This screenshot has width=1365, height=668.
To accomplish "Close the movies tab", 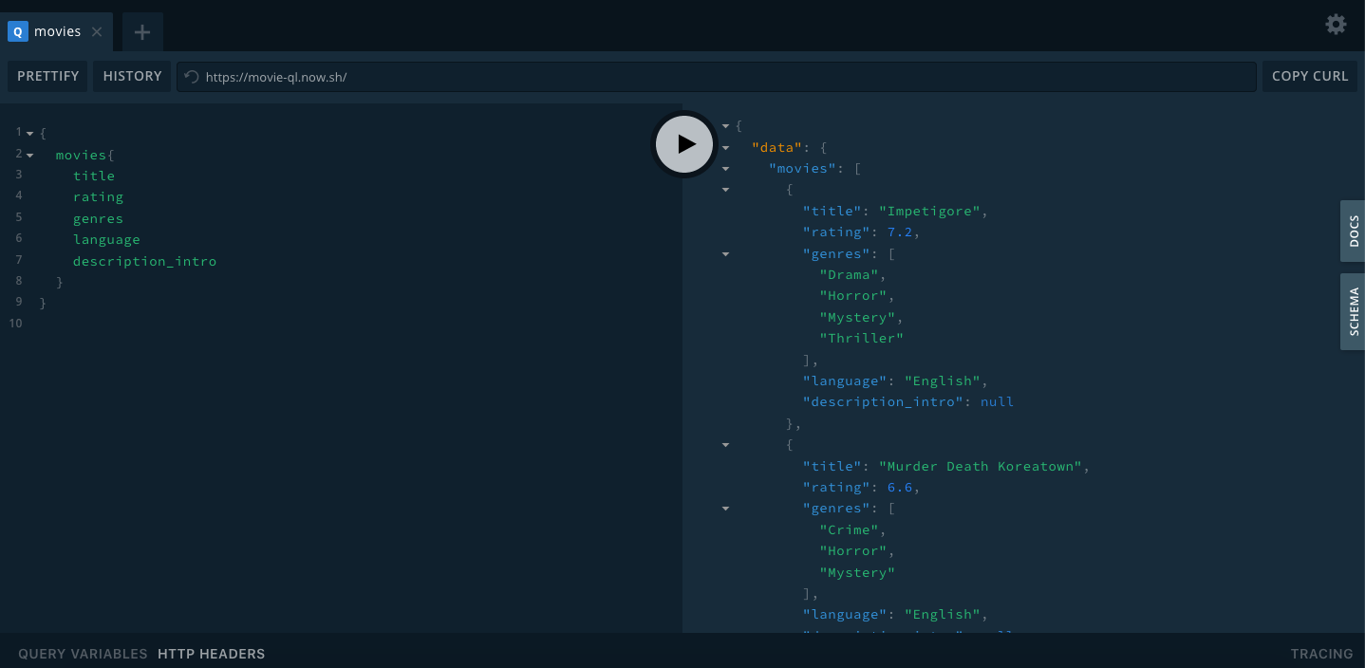I will [x=97, y=31].
